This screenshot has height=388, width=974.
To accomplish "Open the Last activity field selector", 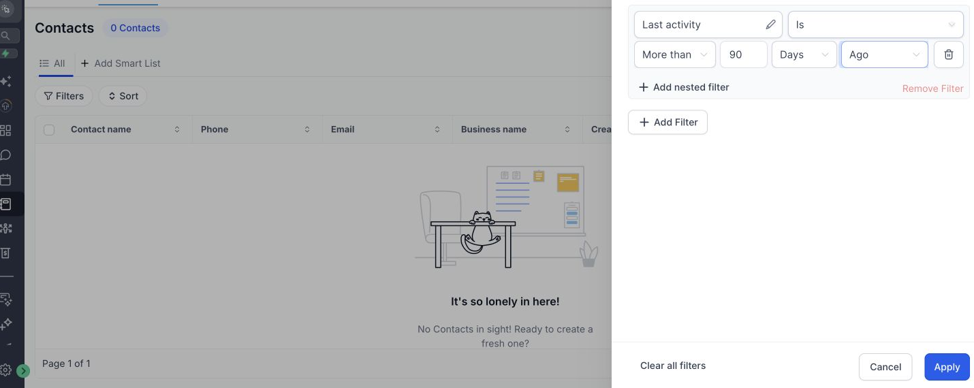I will pyautogui.click(x=708, y=25).
